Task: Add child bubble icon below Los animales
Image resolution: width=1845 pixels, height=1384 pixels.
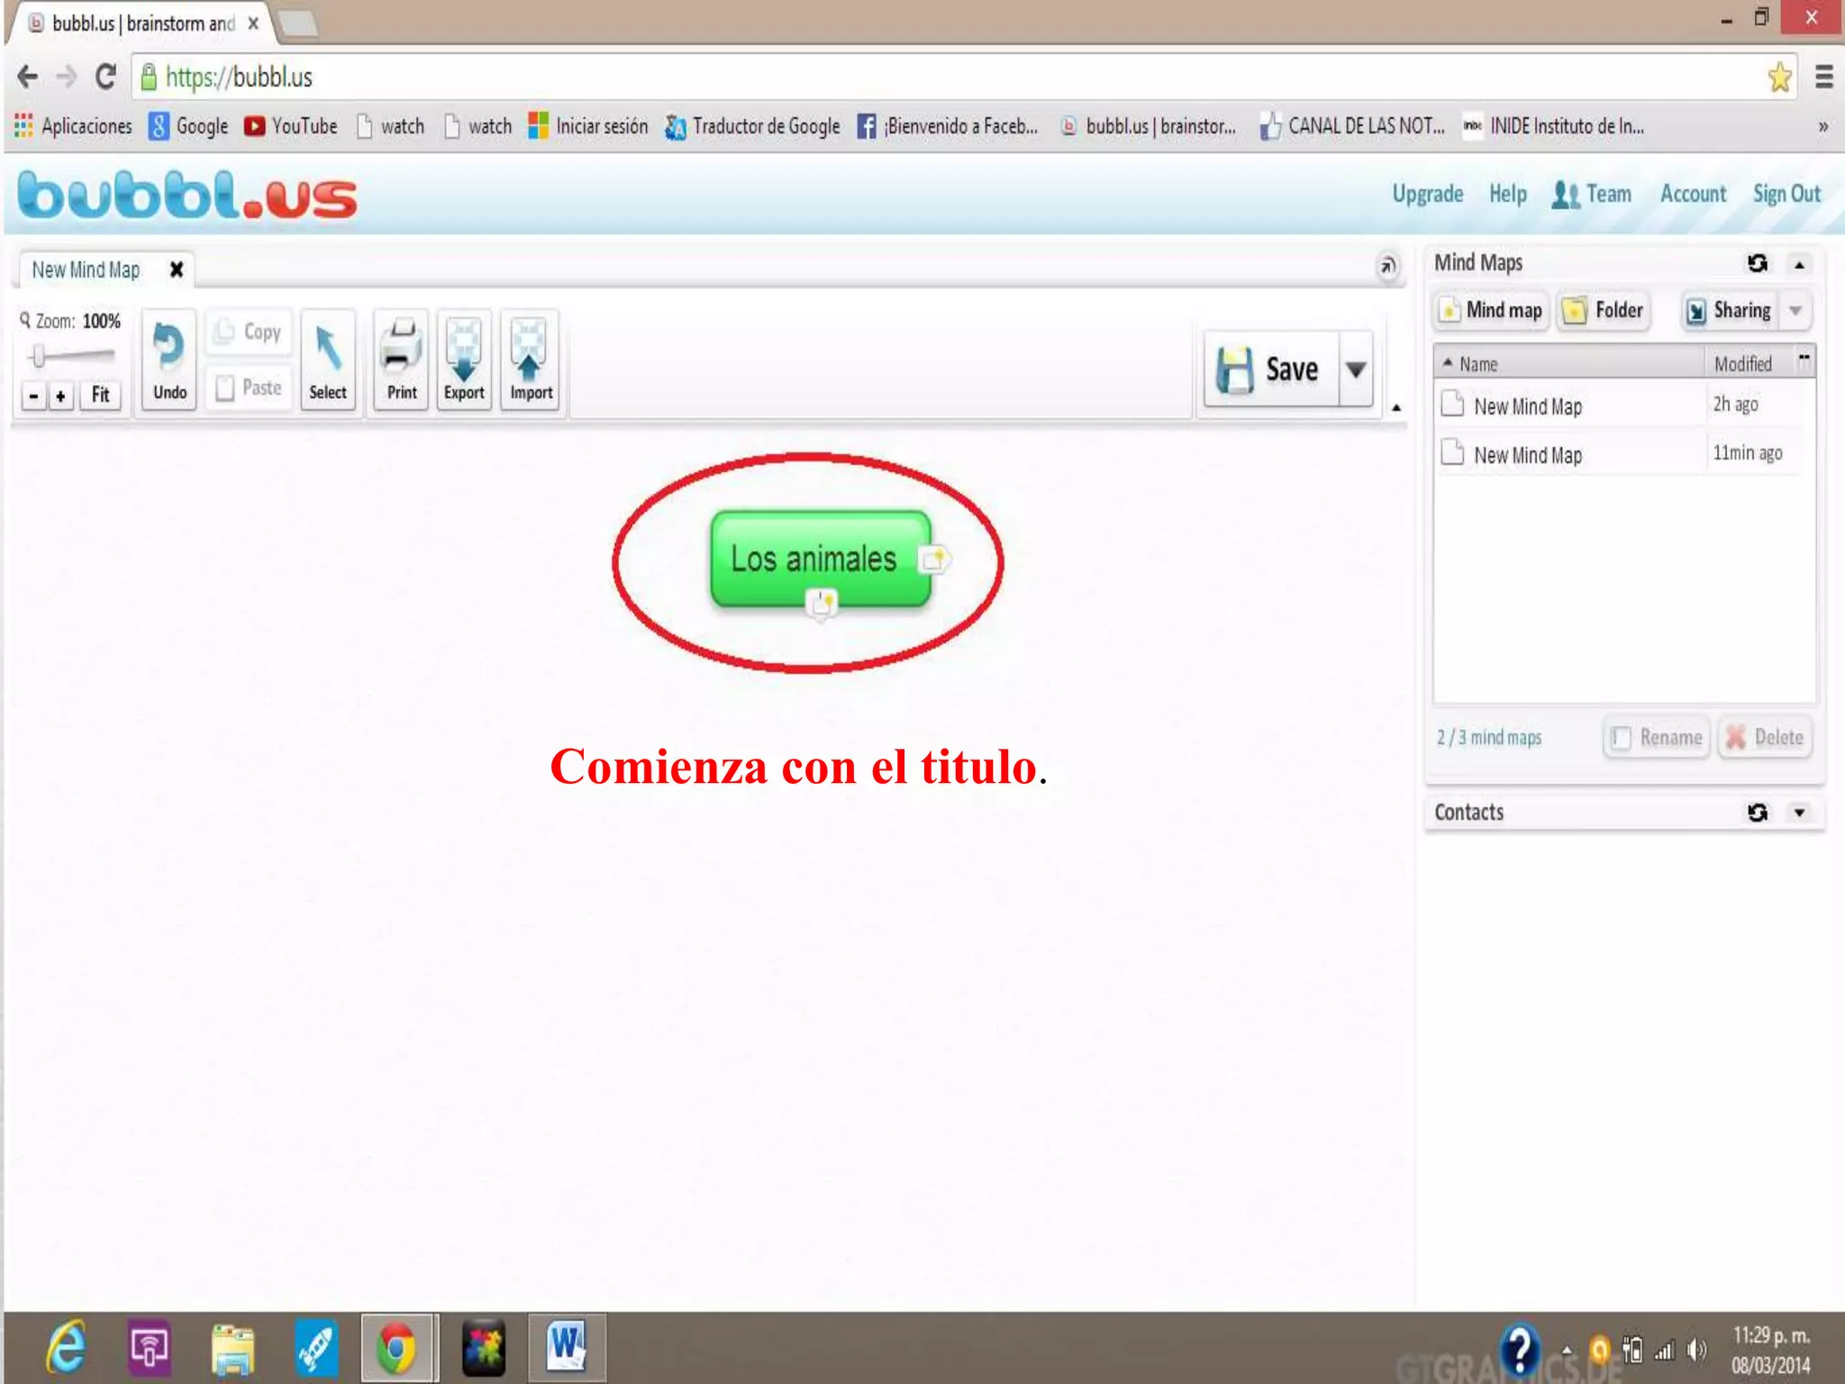Action: (821, 603)
